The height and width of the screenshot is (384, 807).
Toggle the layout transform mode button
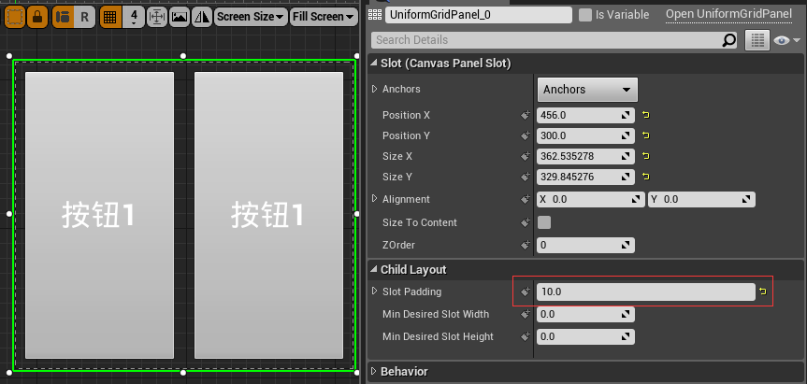click(x=63, y=17)
